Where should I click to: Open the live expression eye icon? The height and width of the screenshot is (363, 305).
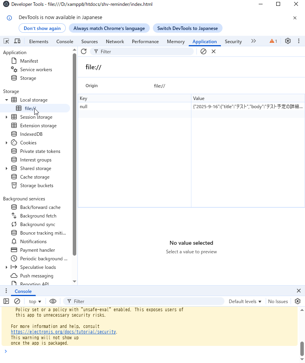pos(53,301)
